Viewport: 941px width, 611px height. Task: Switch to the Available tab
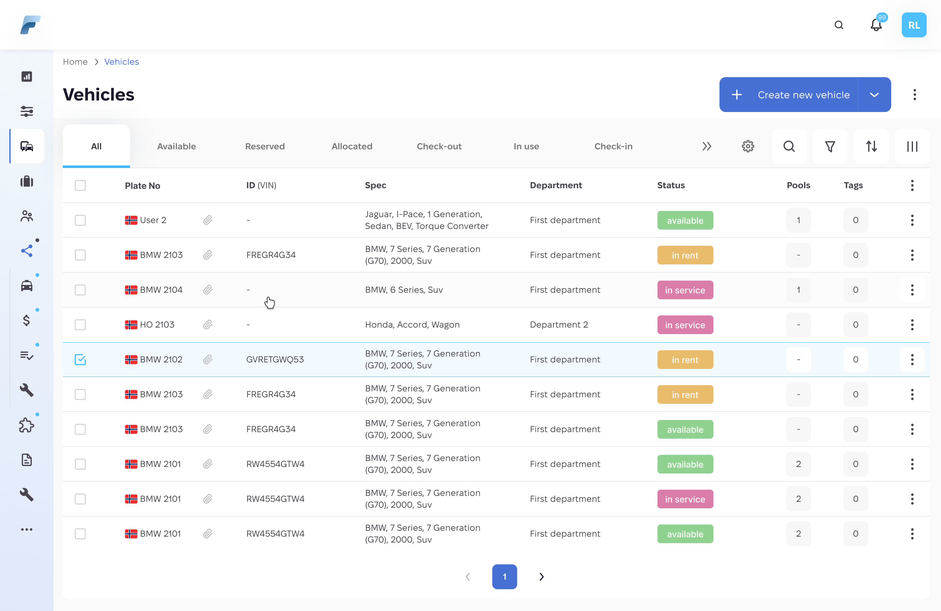[176, 146]
